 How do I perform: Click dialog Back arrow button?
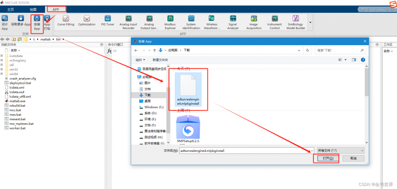136,50
